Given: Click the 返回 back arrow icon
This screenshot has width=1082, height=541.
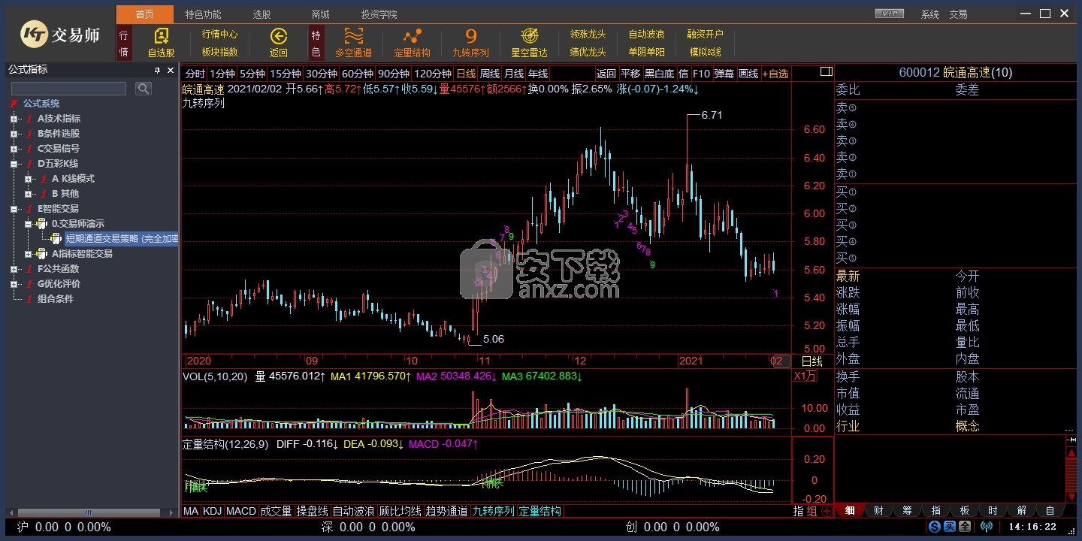Looking at the screenshot, I should (279, 36).
